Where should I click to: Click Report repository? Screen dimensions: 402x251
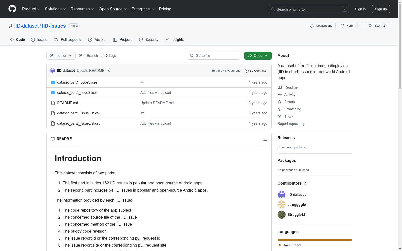(291, 124)
